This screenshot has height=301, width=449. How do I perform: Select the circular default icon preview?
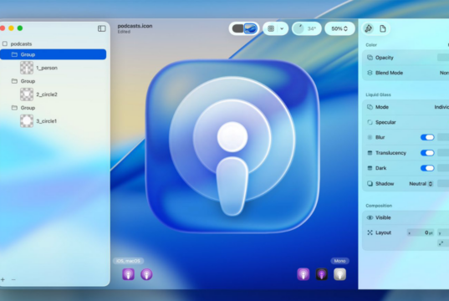tap(146, 274)
